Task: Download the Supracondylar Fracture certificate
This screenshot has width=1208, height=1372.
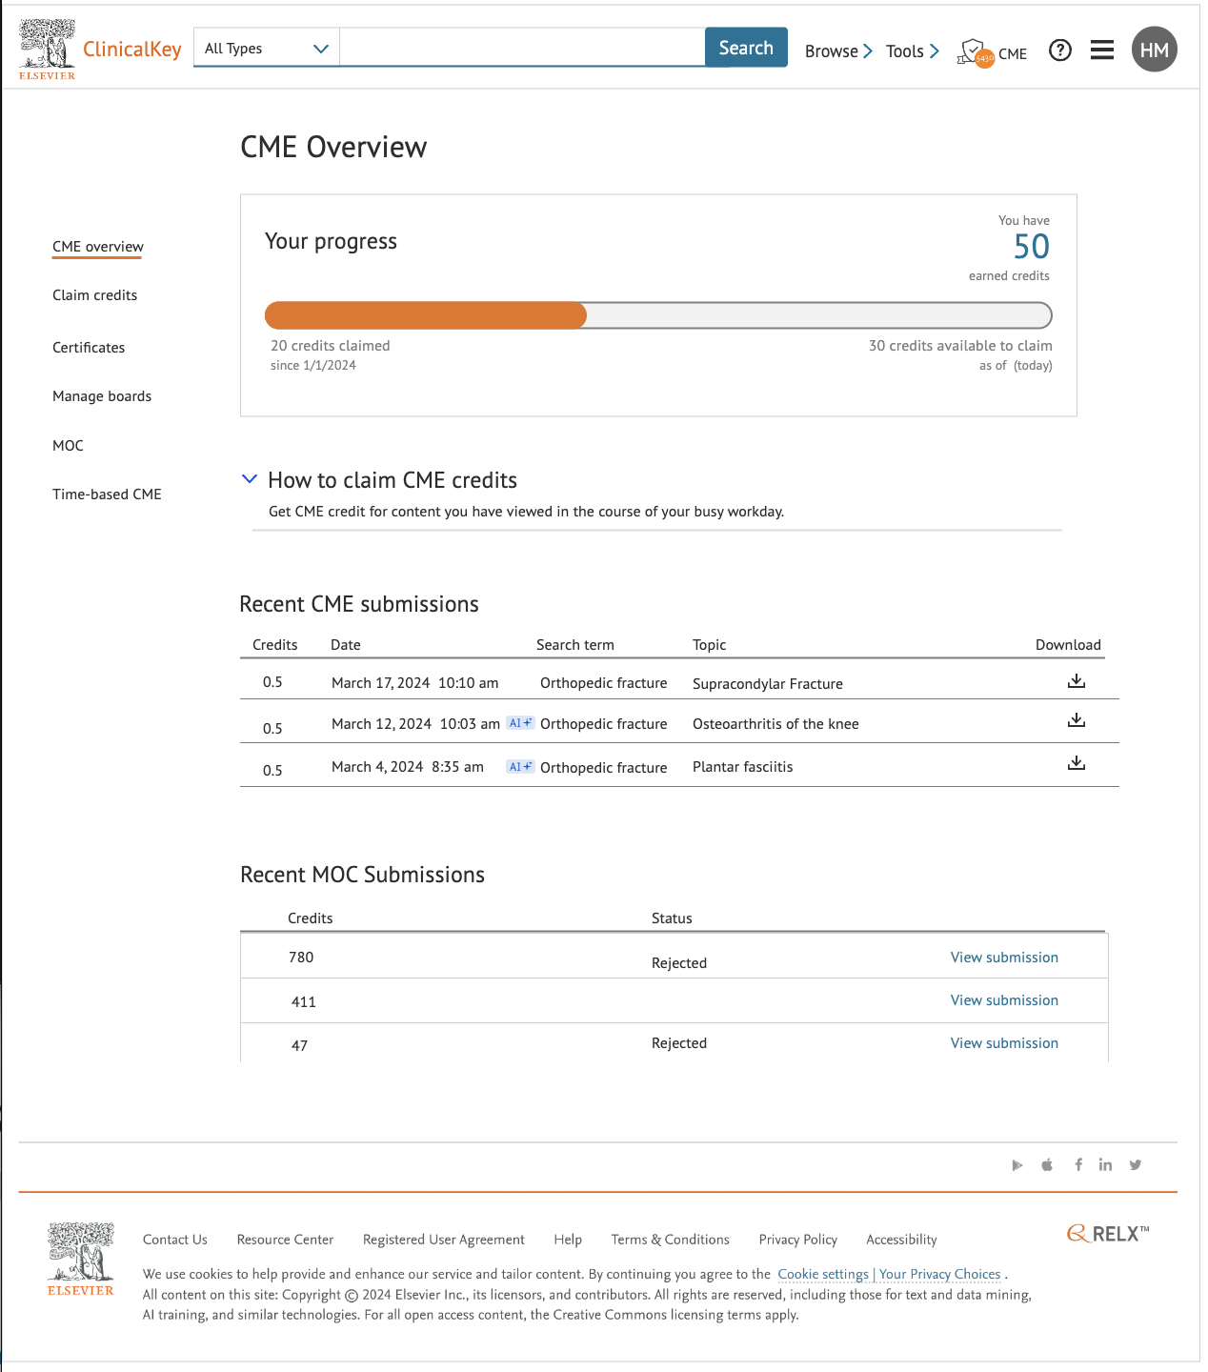Action: [x=1076, y=680]
